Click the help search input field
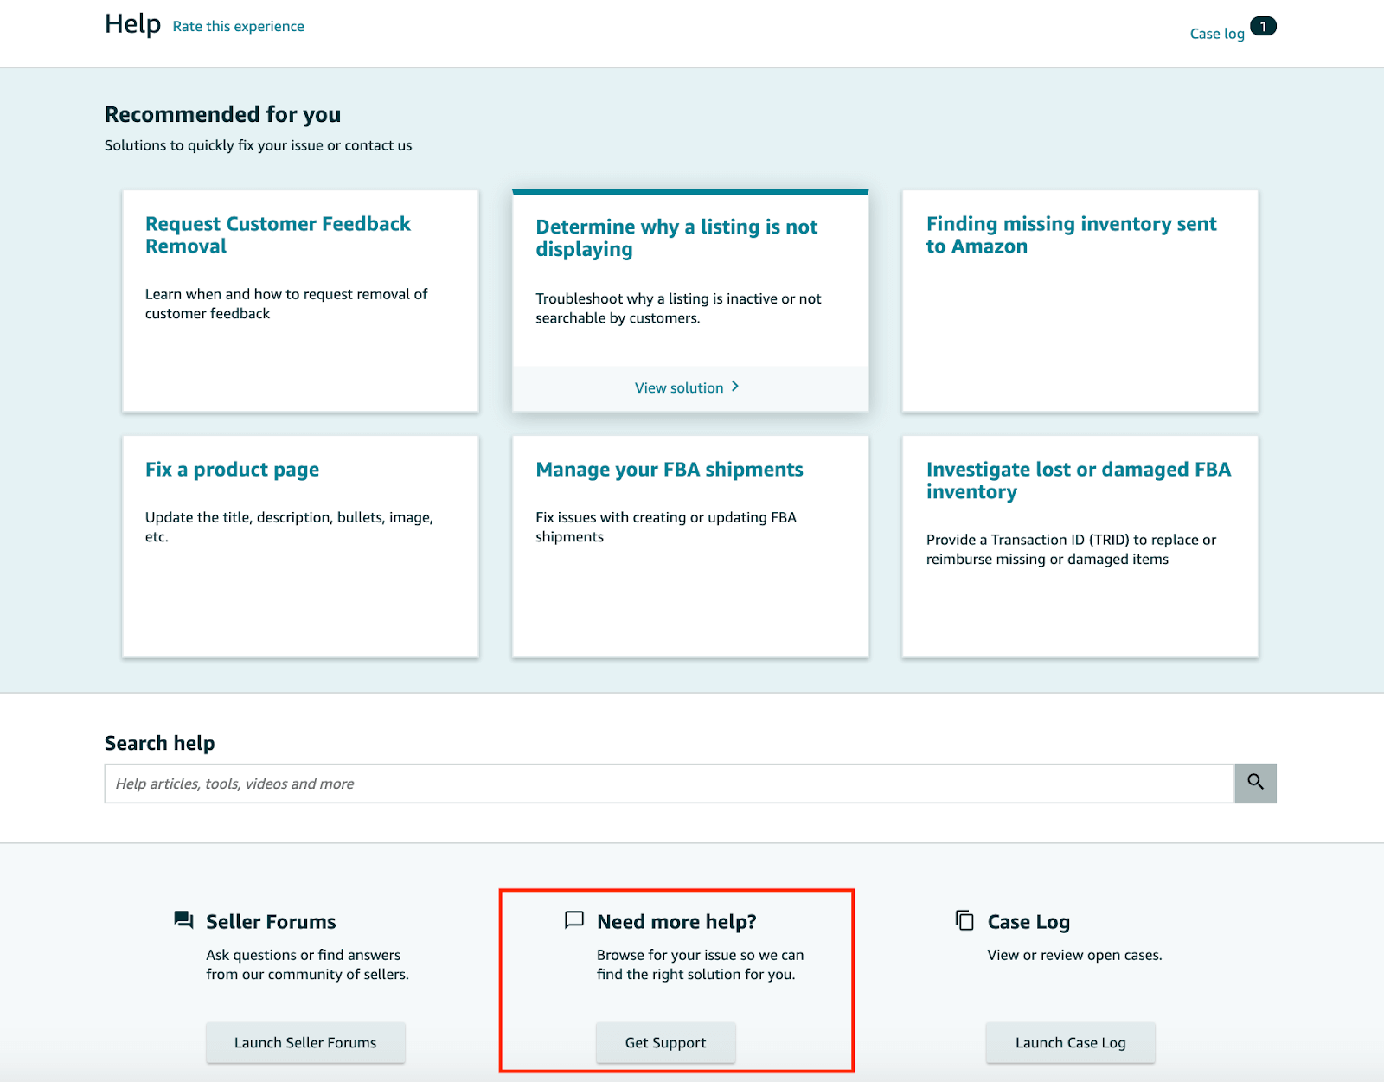Screen dimensions: 1384x1082 click(x=666, y=783)
